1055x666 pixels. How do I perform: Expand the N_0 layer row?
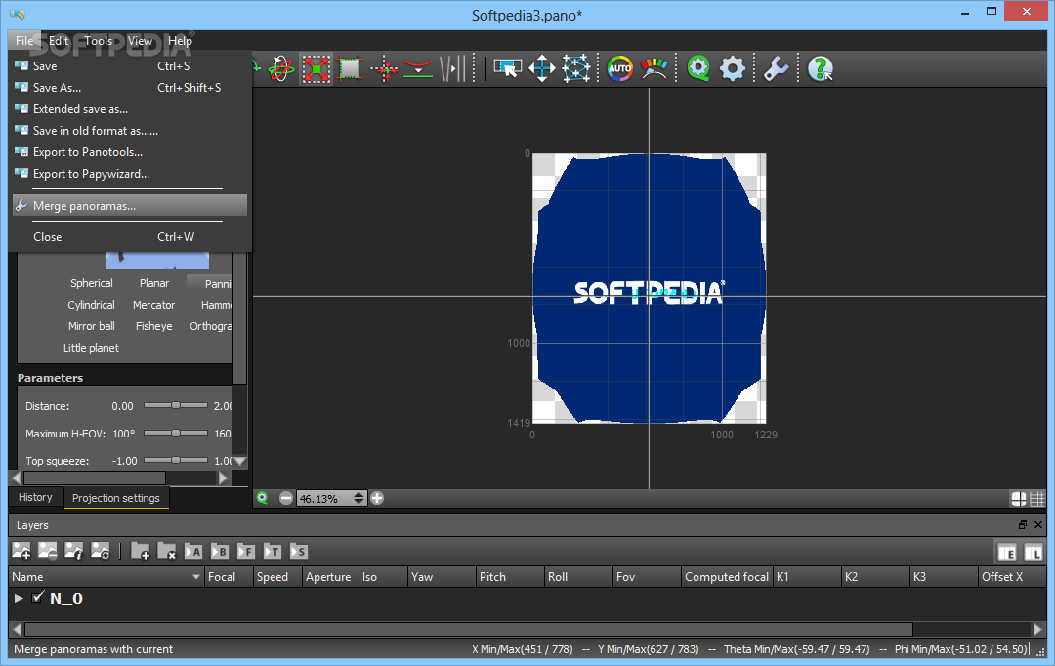pos(19,598)
